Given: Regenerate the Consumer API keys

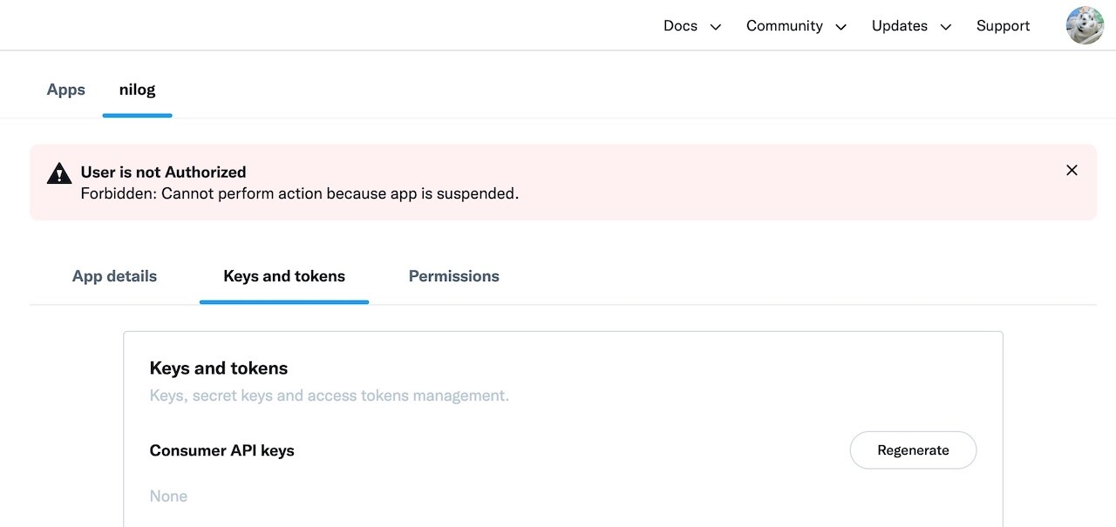Looking at the screenshot, I should (913, 450).
